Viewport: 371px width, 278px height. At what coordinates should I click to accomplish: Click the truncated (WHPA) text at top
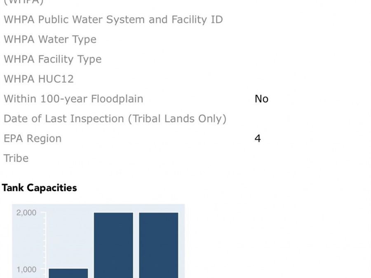pos(23,2)
